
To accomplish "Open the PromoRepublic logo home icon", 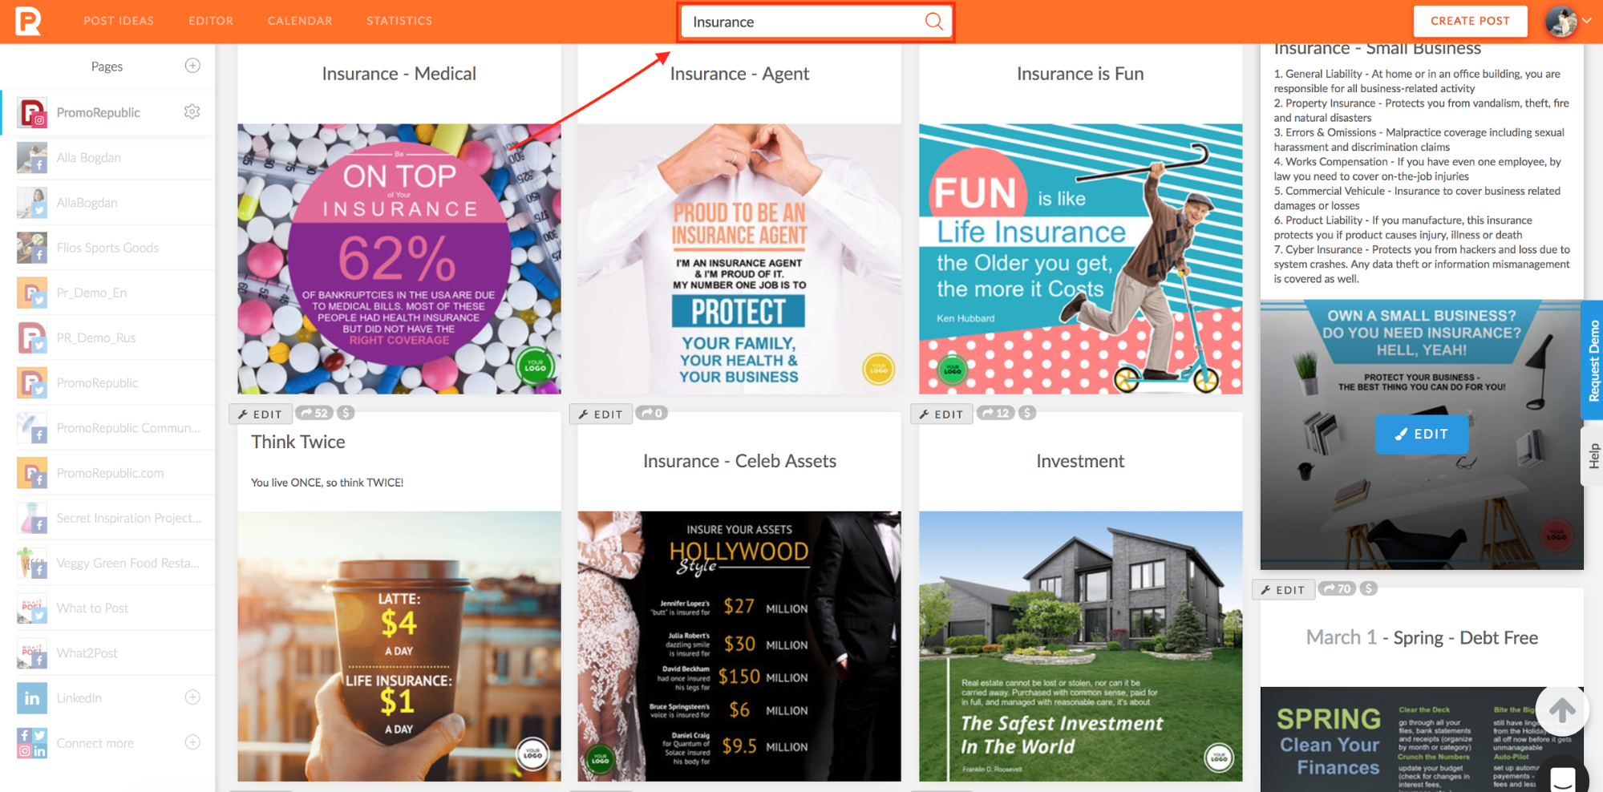I will [x=28, y=21].
